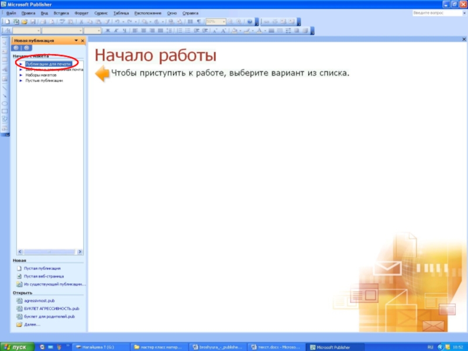
Task: Select the Oval shape tool
Action: (5, 103)
